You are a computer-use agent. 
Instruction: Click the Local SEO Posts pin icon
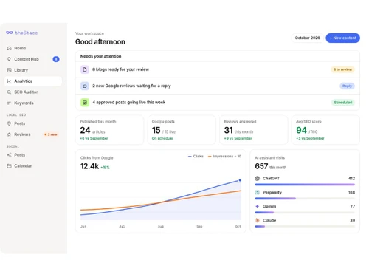(x=9, y=123)
